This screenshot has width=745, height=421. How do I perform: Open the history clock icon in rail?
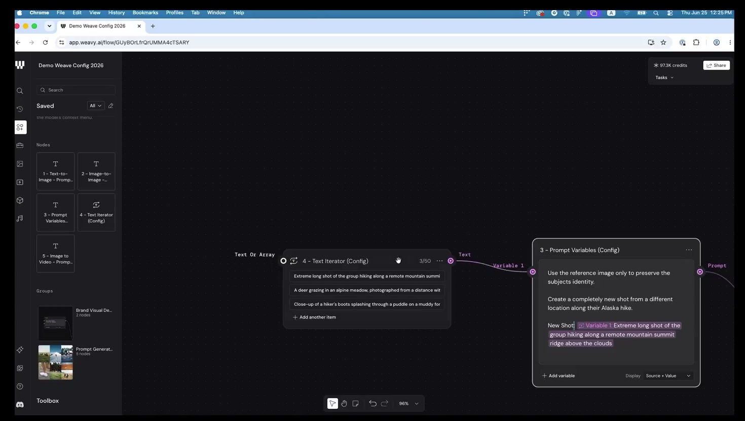pos(20,109)
